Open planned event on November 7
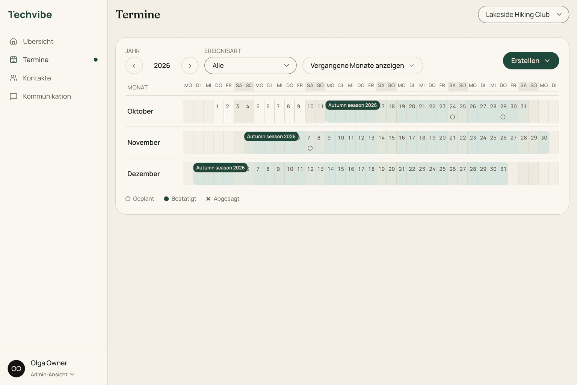The image size is (577, 385). point(310,148)
